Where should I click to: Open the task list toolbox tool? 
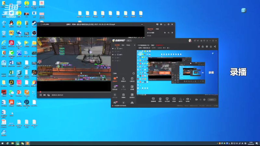[132, 79]
